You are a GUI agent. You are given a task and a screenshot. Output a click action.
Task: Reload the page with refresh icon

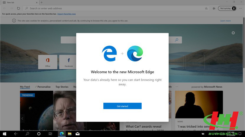tap(18, 9)
